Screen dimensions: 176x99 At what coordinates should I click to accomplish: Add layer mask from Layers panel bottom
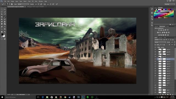coord(163,95)
